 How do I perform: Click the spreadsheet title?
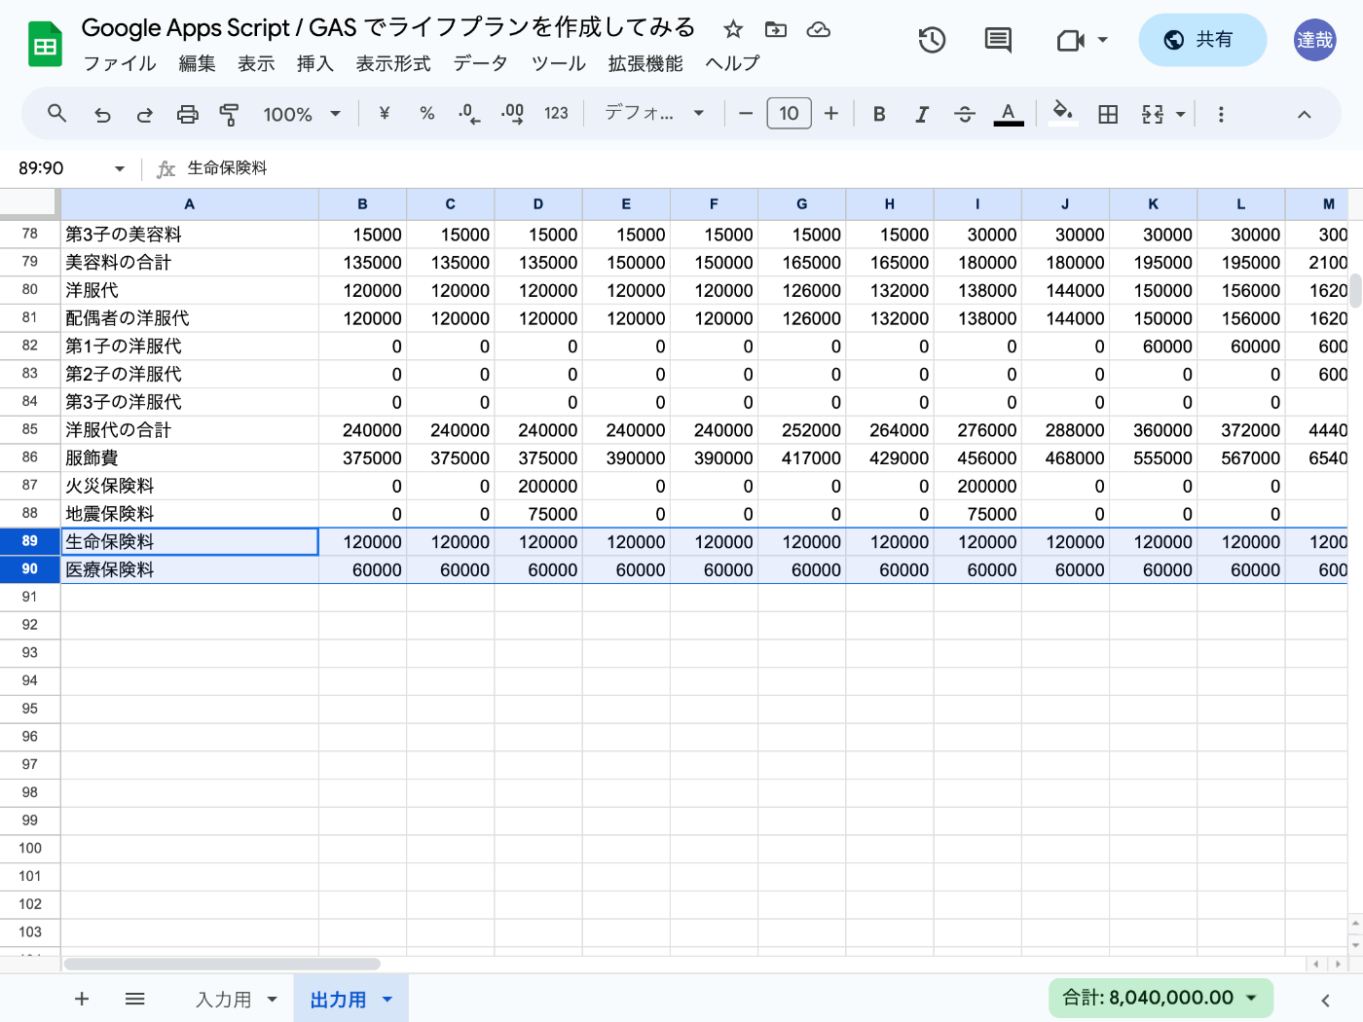[388, 28]
